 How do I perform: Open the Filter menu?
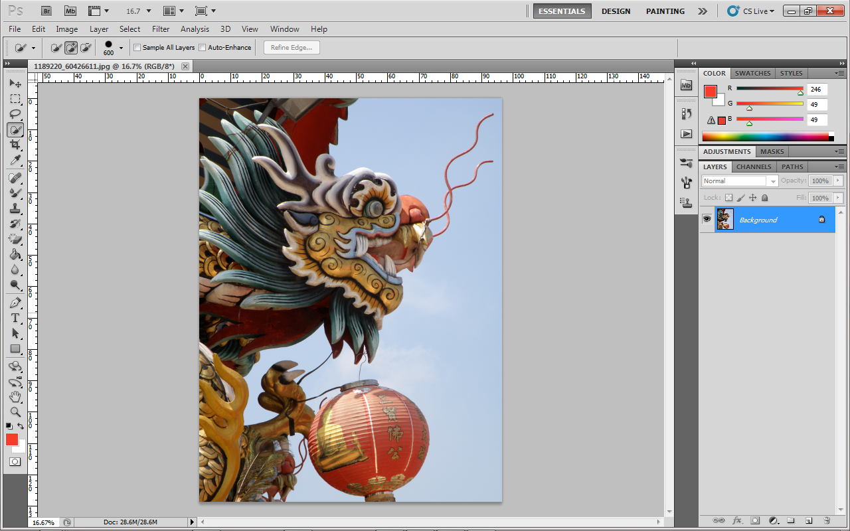click(x=161, y=29)
